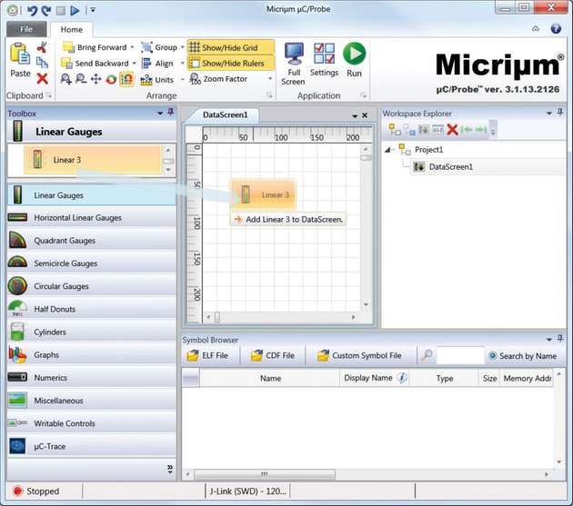This screenshot has width=573, height=506.
Task: Click the red X in Workspace Explorer toolbar
Action: point(452,129)
